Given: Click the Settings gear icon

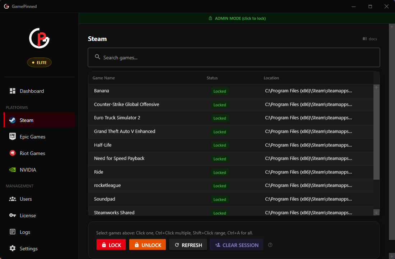Looking at the screenshot, I should [x=12, y=249].
